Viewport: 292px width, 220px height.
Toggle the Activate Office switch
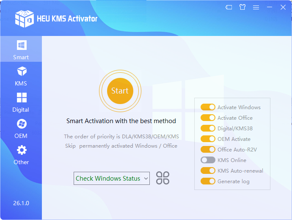pos(208,118)
